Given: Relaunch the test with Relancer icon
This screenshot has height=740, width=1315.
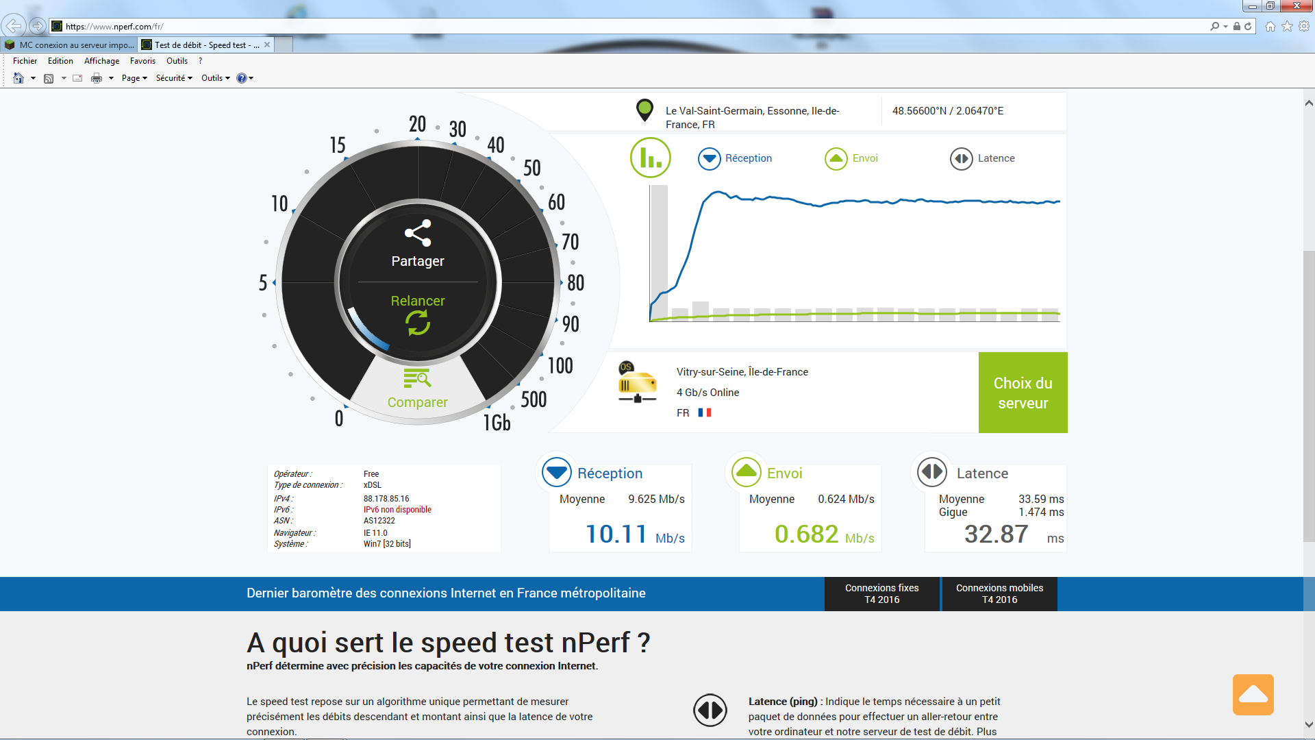Looking at the screenshot, I should click(x=418, y=323).
